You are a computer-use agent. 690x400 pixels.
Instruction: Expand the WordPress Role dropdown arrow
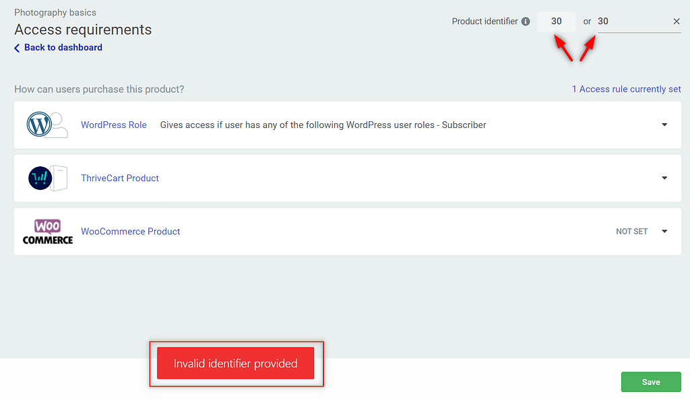click(664, 125)
